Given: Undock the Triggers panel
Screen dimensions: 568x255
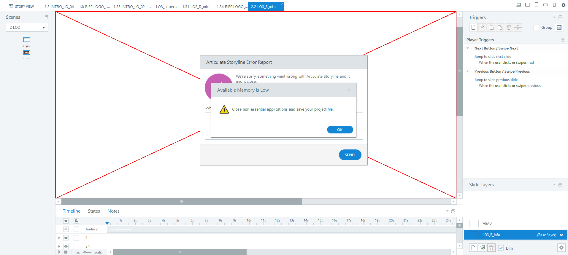Looking at the screenshot, I should coord(560,17).
